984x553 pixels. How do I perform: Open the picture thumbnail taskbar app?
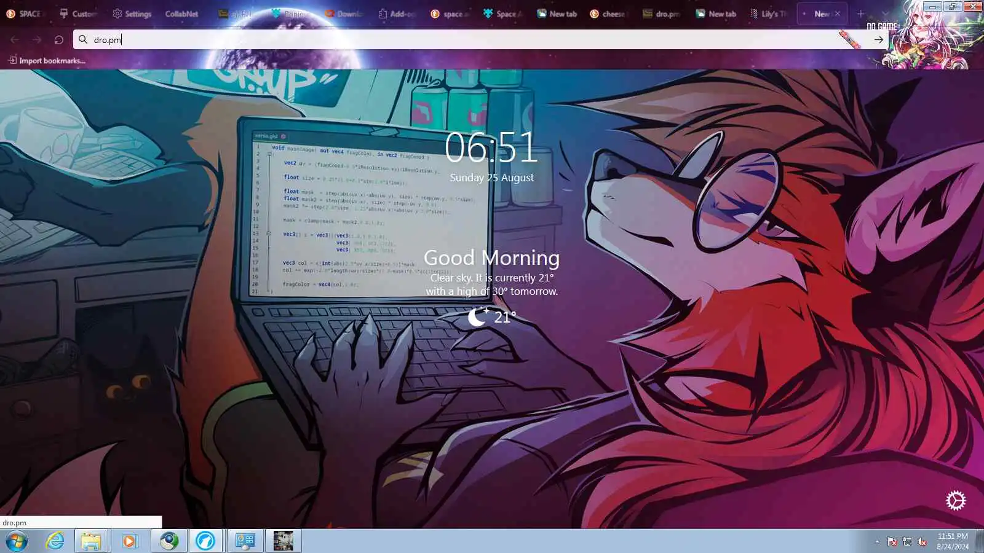click(283, 541)
